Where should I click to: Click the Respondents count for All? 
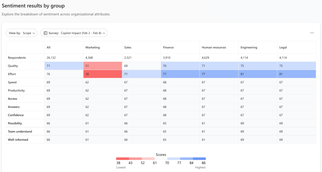tap(50, 58)
